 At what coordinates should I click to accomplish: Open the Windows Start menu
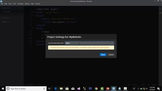click(x=3, y=89)
